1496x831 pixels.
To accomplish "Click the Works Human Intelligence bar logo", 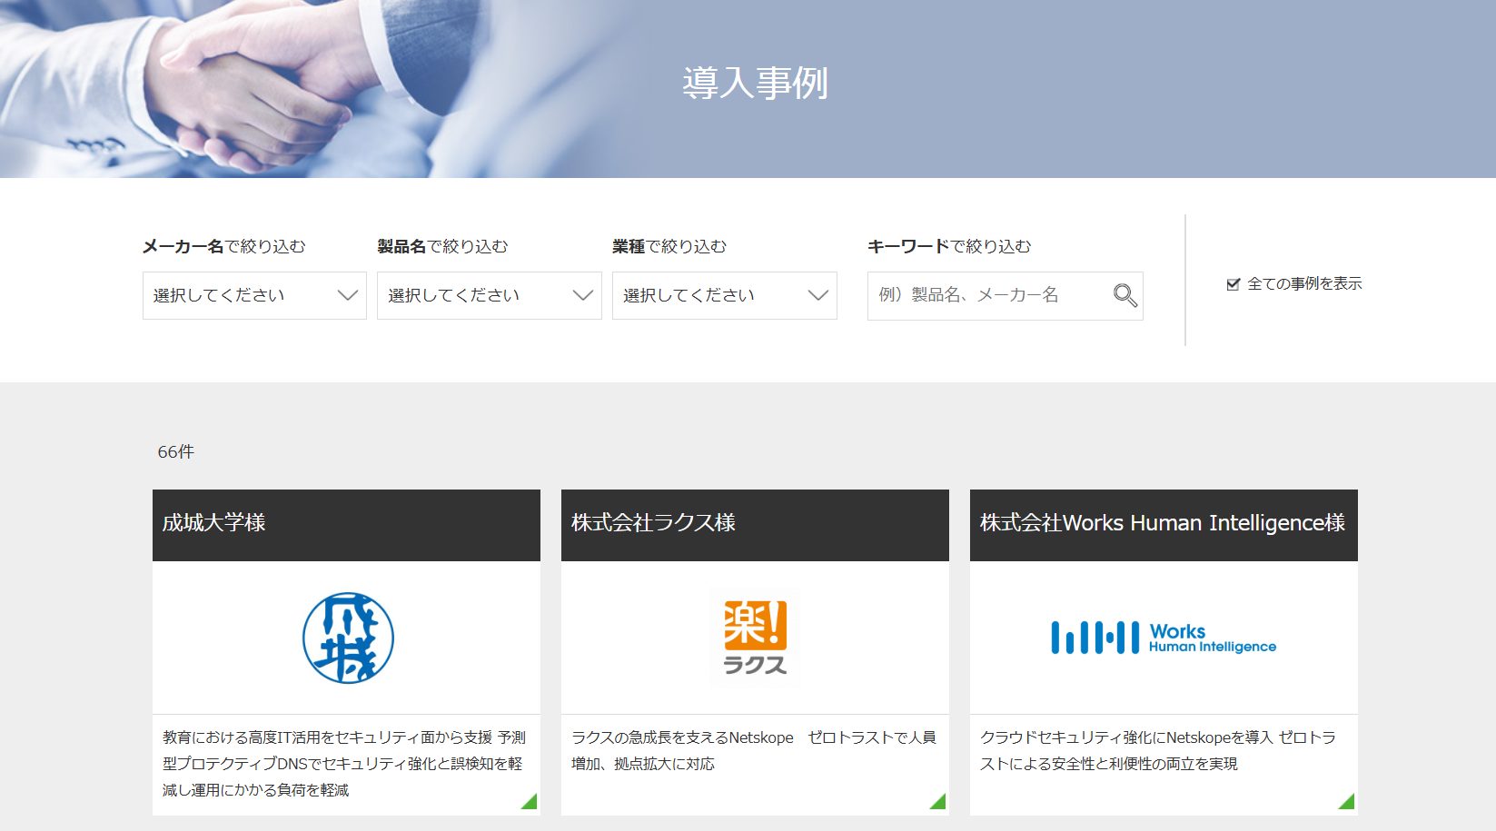I will (1164, 637).
